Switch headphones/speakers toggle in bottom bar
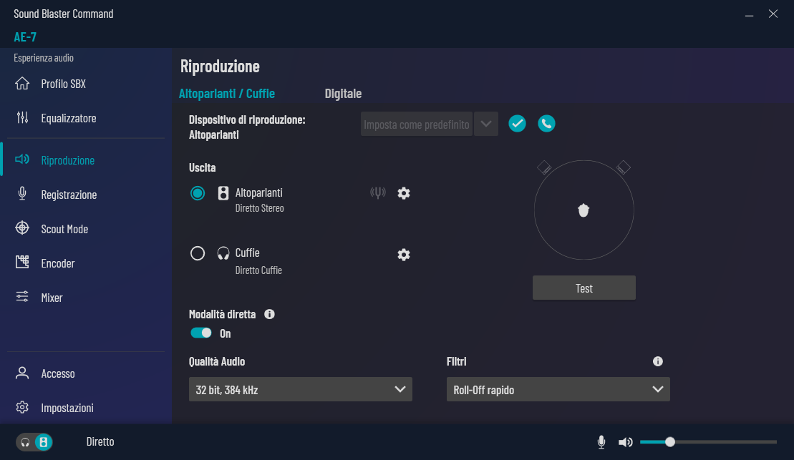 coord(34,442)
